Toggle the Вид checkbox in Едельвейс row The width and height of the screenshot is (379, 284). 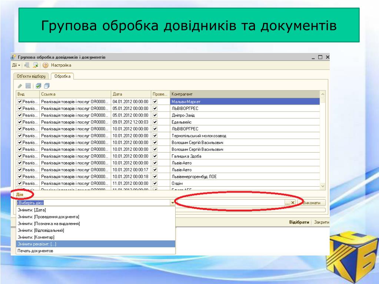point(20,122)
